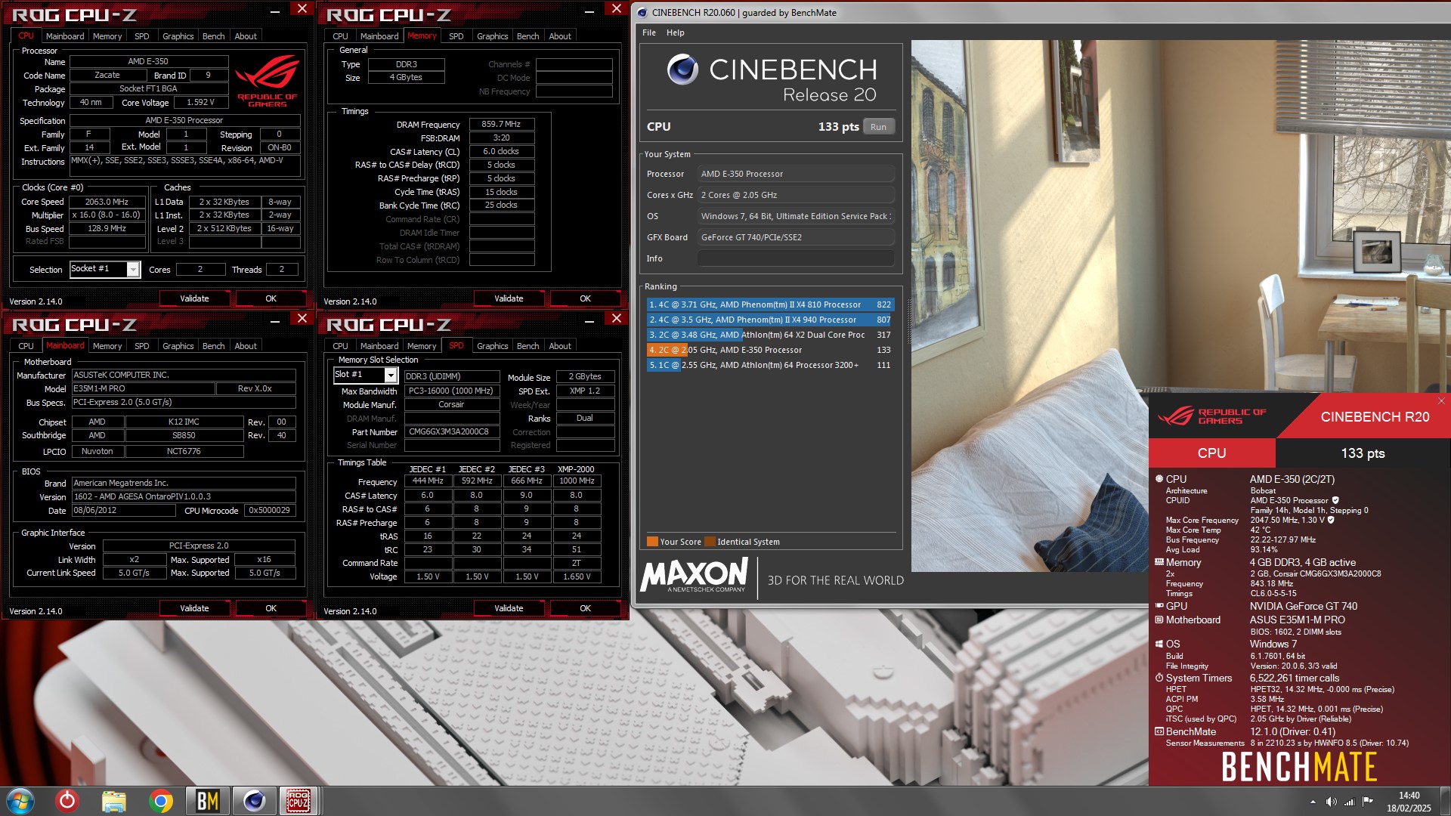Select ranking row AMD E-350 Processor 133

770,350
